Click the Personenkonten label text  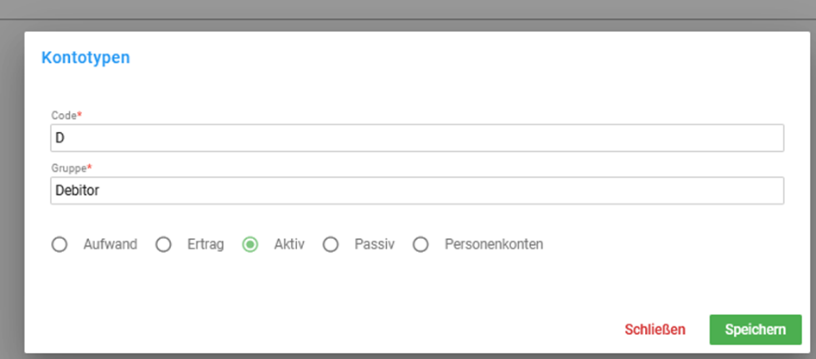494,244
